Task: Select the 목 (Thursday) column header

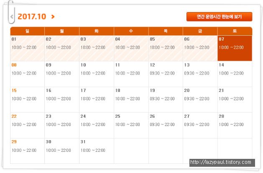Action: coord(166,31)
